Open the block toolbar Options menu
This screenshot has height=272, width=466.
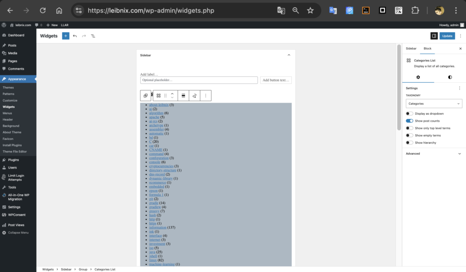pyautogui.click(x=206, y=95)
